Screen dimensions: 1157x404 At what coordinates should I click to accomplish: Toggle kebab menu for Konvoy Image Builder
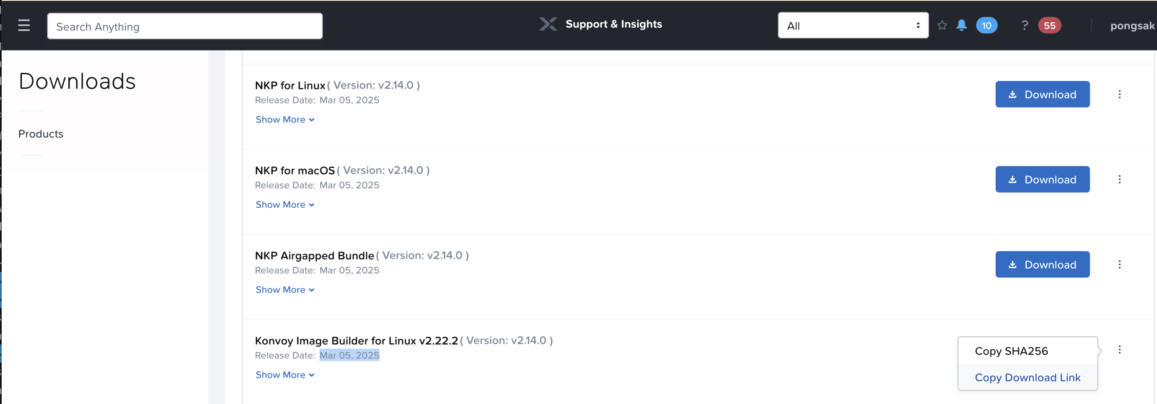[1119, 350]
